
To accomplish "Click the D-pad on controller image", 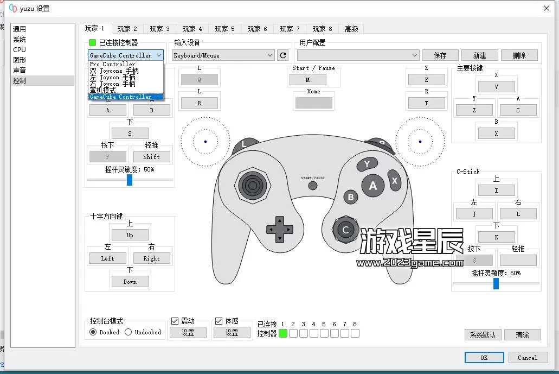I will coord(279,230).
